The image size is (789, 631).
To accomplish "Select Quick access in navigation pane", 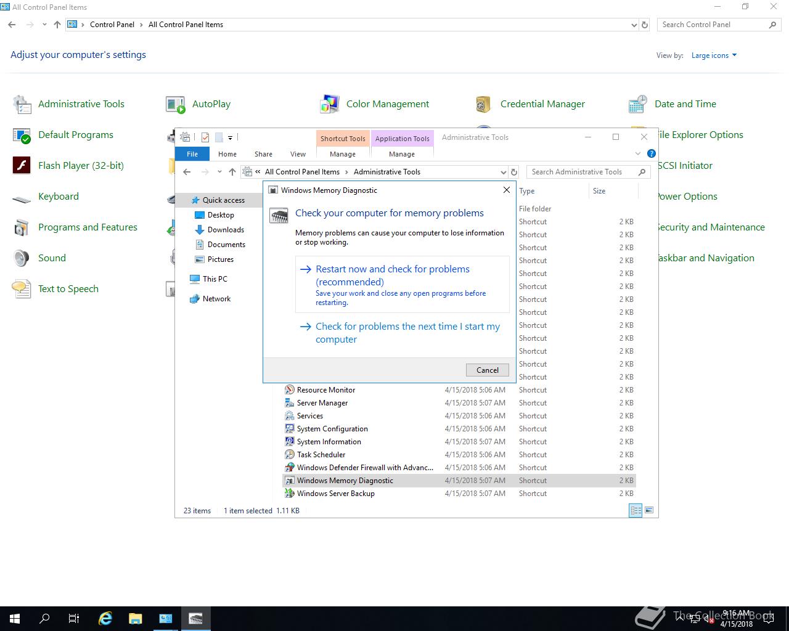I will coord(223,200).
